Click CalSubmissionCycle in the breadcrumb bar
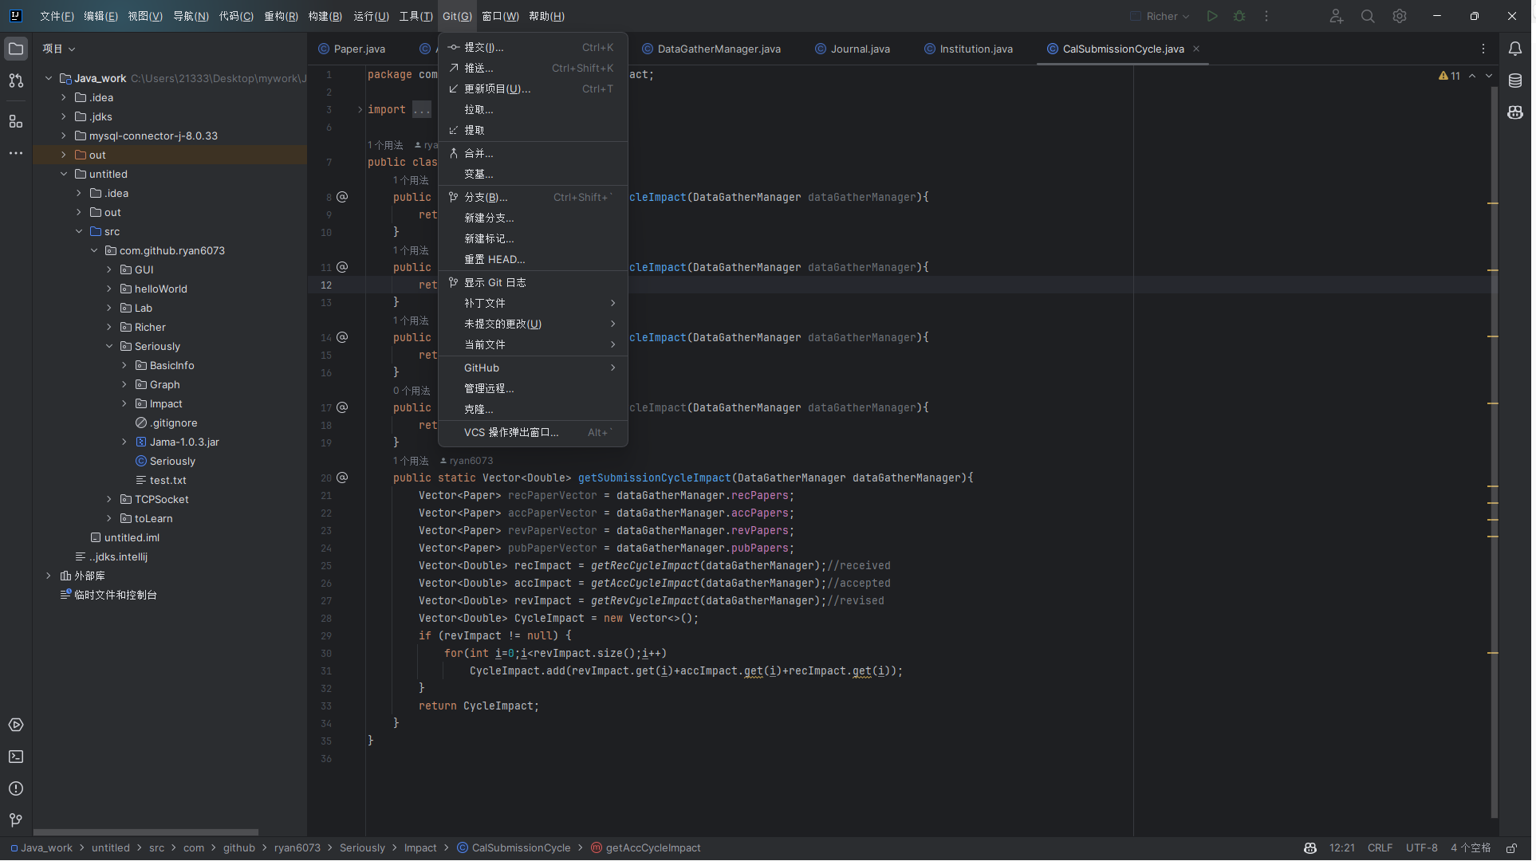 pyautogui.click(x=514, y=848)
